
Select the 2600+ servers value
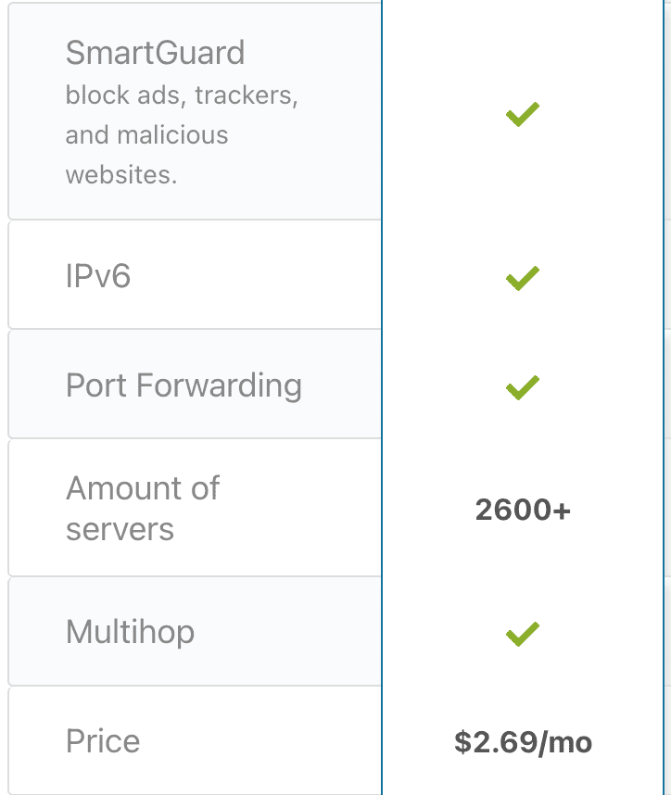coord(523,510)
